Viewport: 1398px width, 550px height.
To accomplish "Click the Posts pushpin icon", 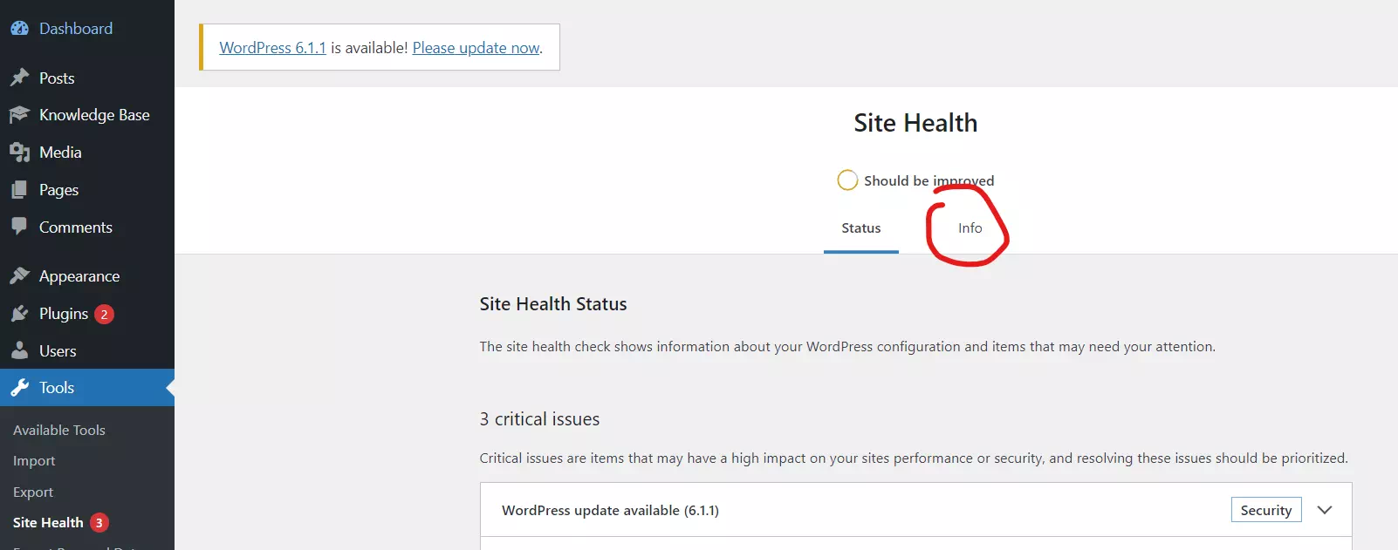I will [x=19, y=78].
